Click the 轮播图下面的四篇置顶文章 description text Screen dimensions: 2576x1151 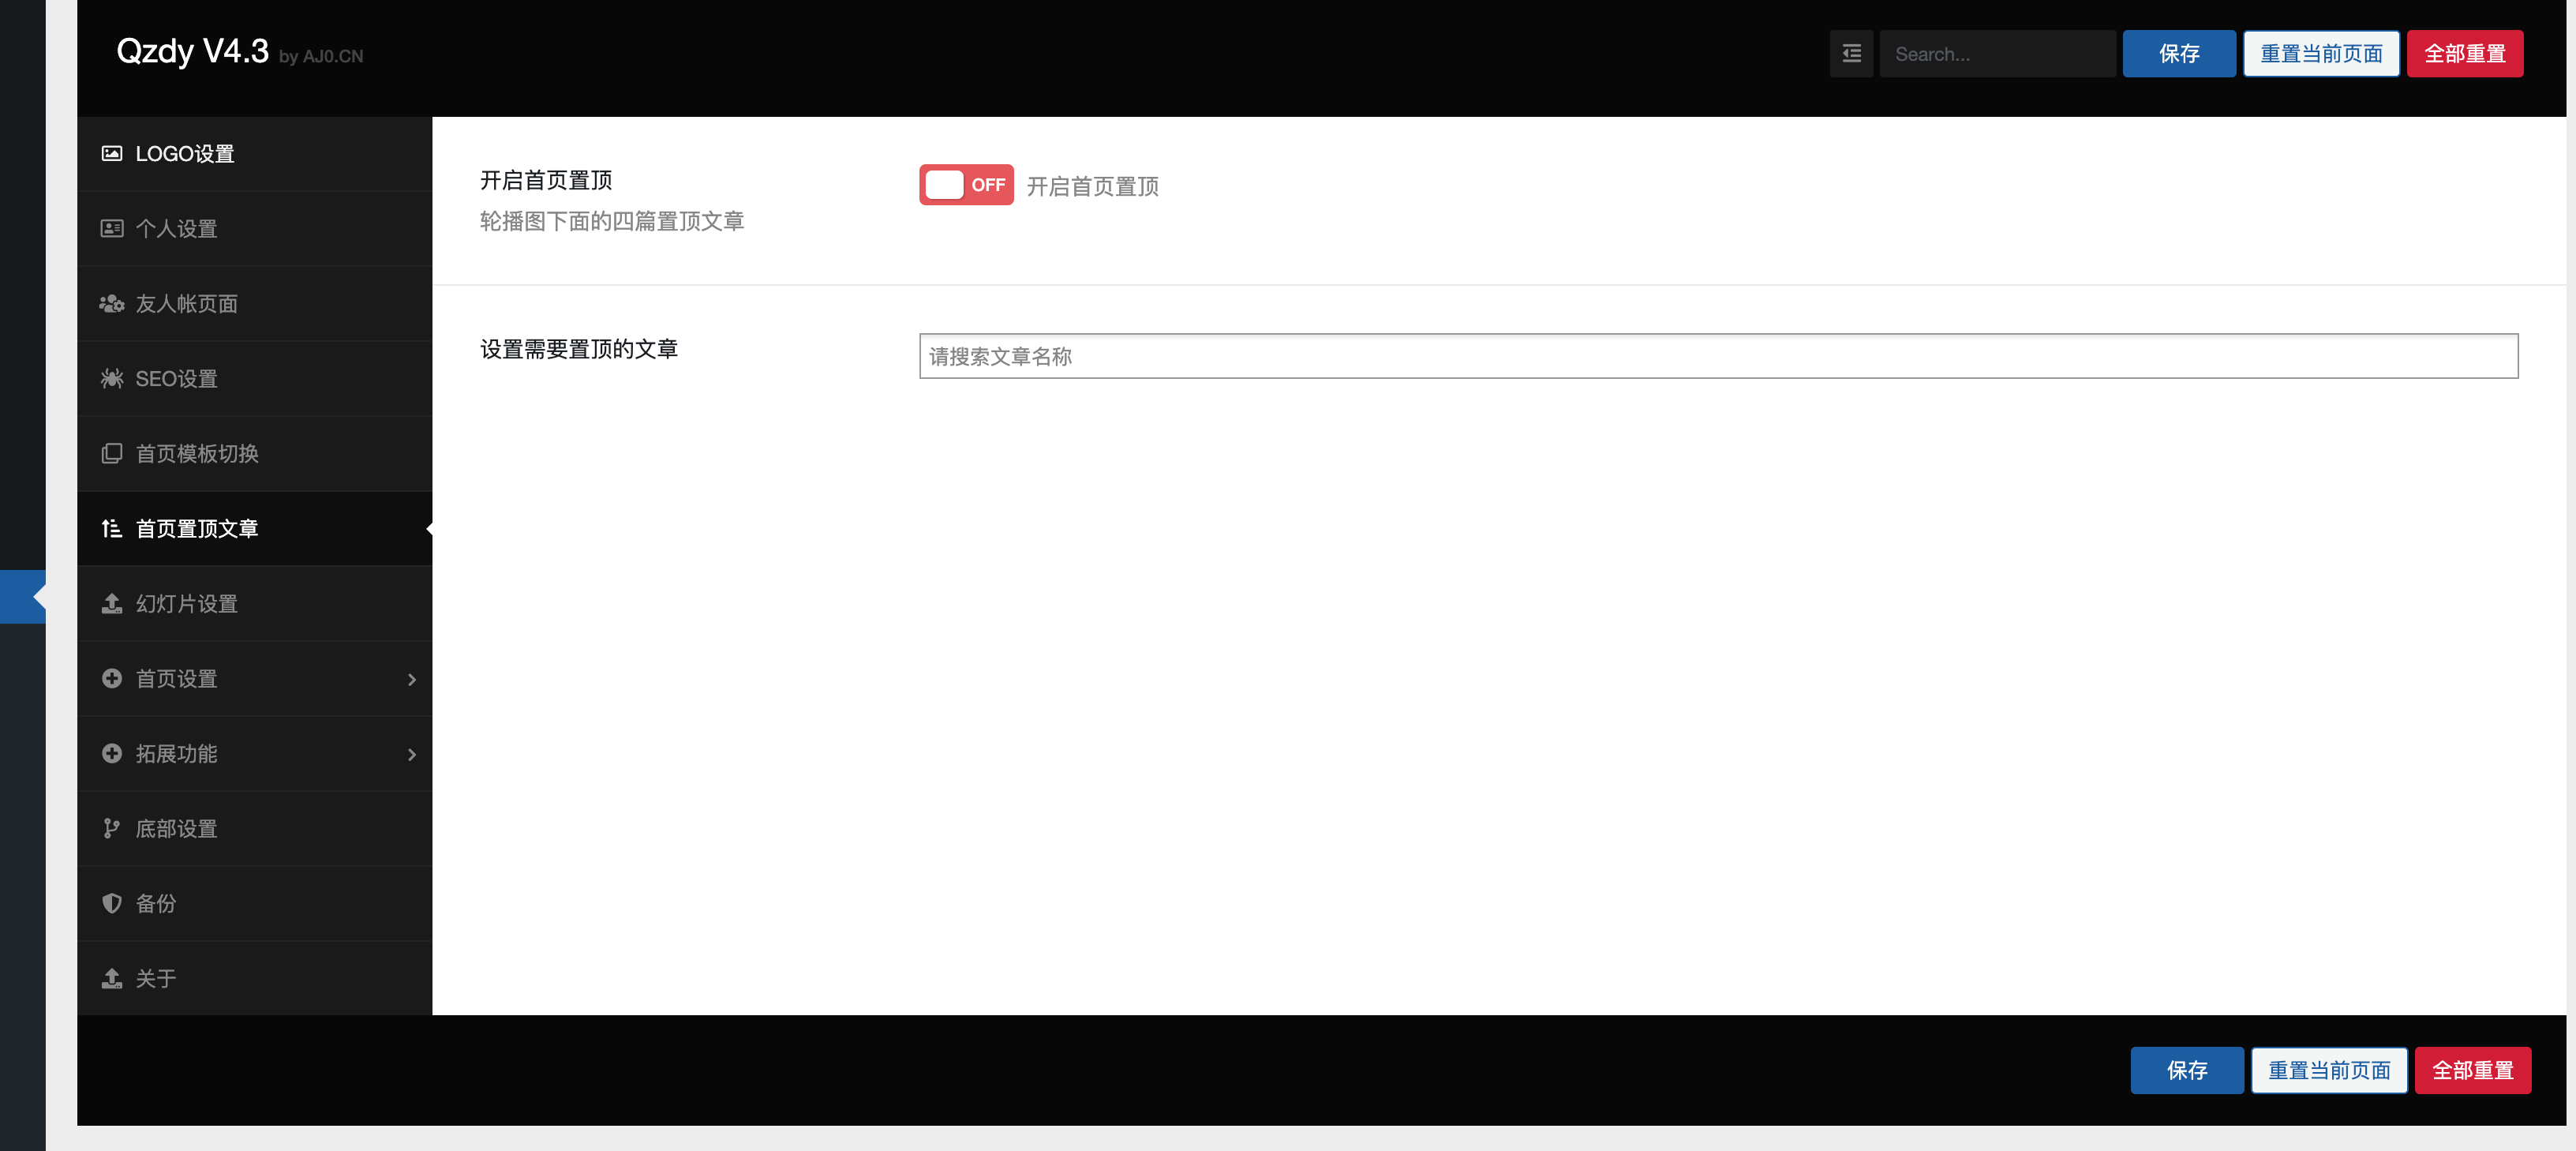[612, 221]
